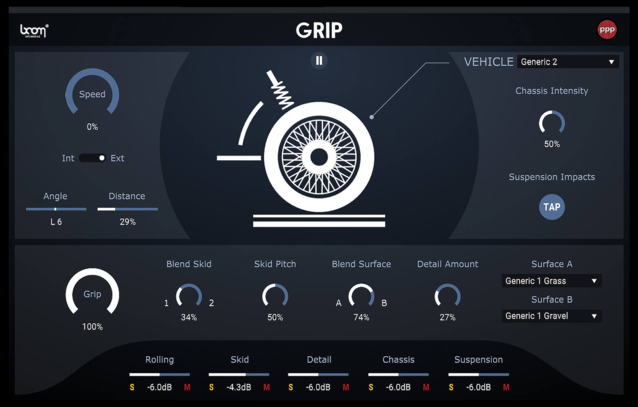Image resolution: width=638 pixels, height=407 pixels.
Task: Click the Skid volume value -4.3dB
Action: click(239, 387)
